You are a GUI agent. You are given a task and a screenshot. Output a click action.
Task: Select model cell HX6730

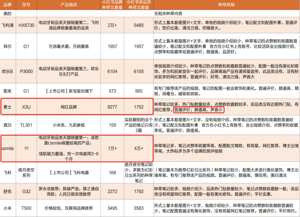(26, 25)
